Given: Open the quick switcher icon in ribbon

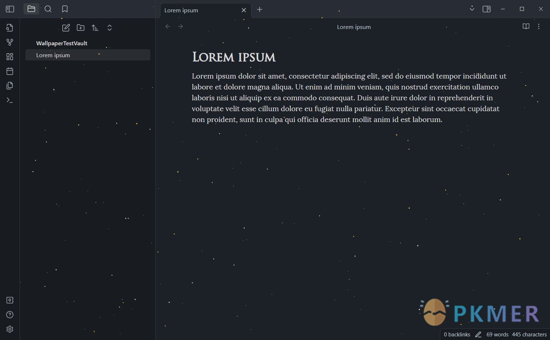Looking at the screenshot, I should click(x=10, y=28).
